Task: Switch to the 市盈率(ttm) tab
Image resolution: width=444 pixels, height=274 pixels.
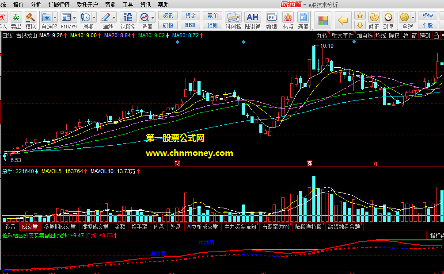Action: click(276, 227)
